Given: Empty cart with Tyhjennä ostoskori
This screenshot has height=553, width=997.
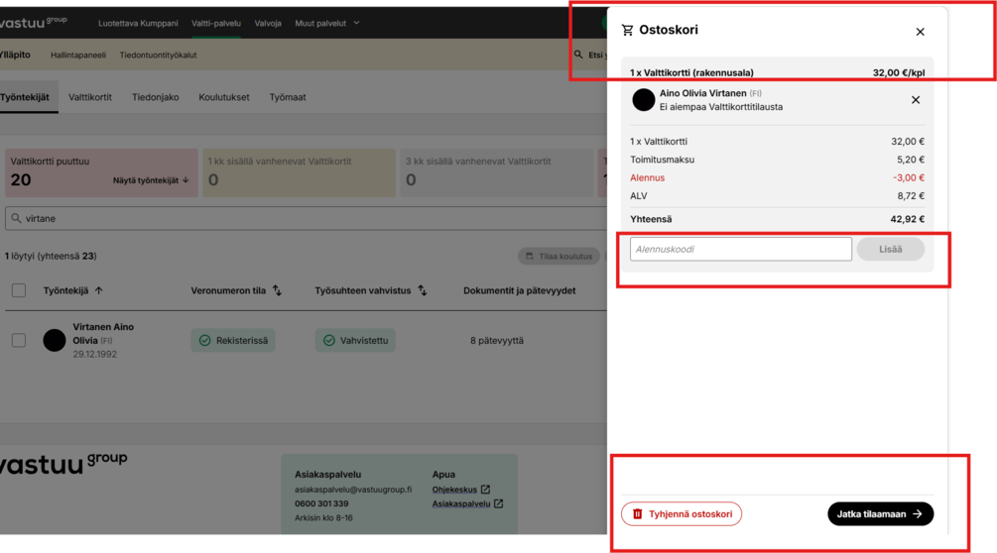Looking at the screenshot, I should 681,513.
